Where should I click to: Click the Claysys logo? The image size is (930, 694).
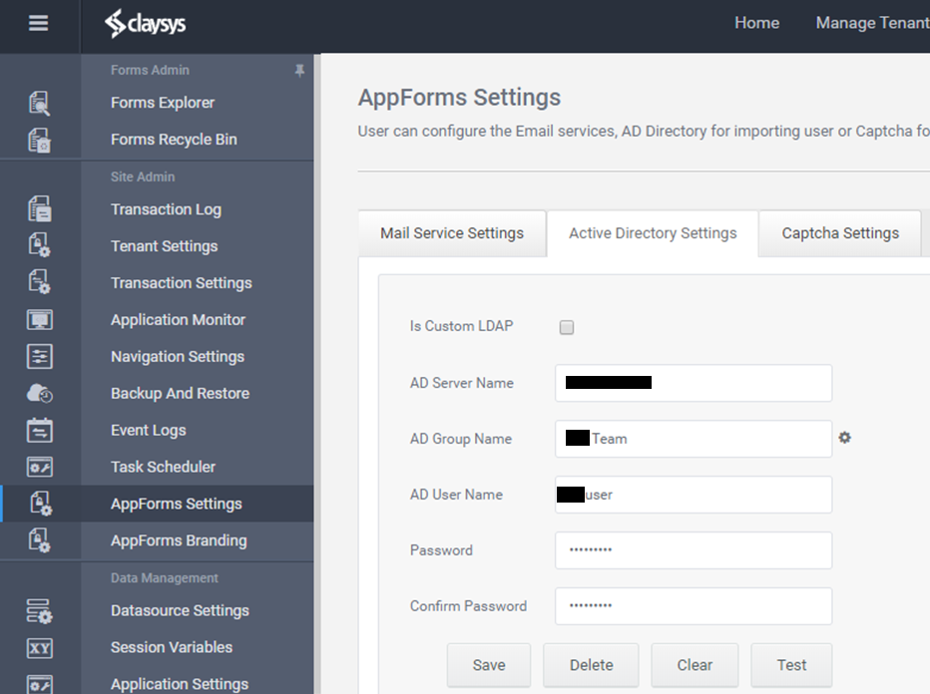(x=146, y=24)
